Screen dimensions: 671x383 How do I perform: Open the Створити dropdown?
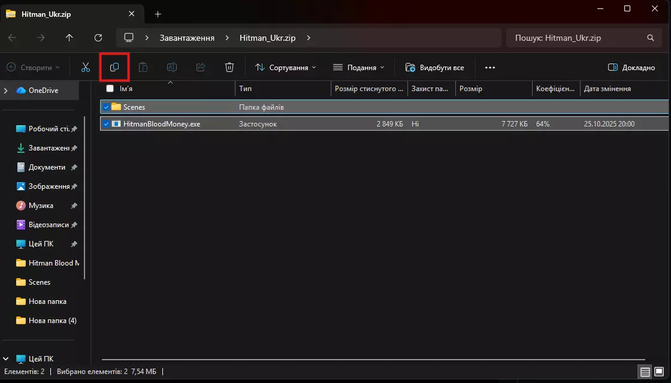pyautogui.click(x=34, y=68)
